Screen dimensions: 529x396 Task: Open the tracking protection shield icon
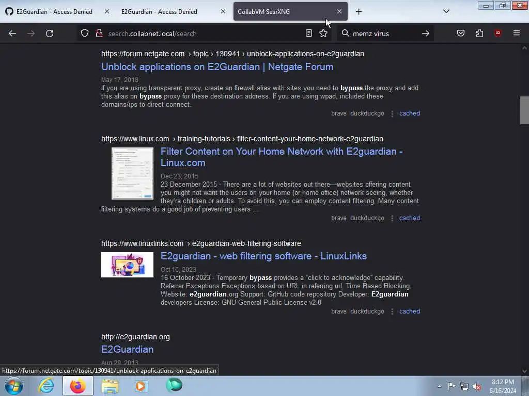(85, 34)
